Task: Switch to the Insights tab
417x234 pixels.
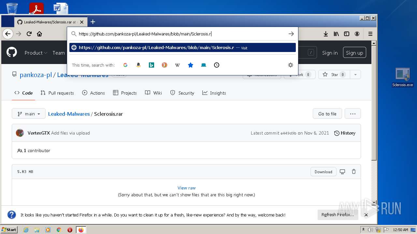Action: 214,93
